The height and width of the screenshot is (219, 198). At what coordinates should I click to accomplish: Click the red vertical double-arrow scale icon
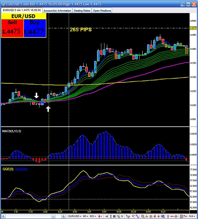168,216
